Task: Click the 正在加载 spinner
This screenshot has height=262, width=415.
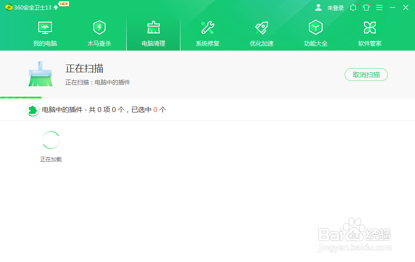Action: [x=51, y=140]
